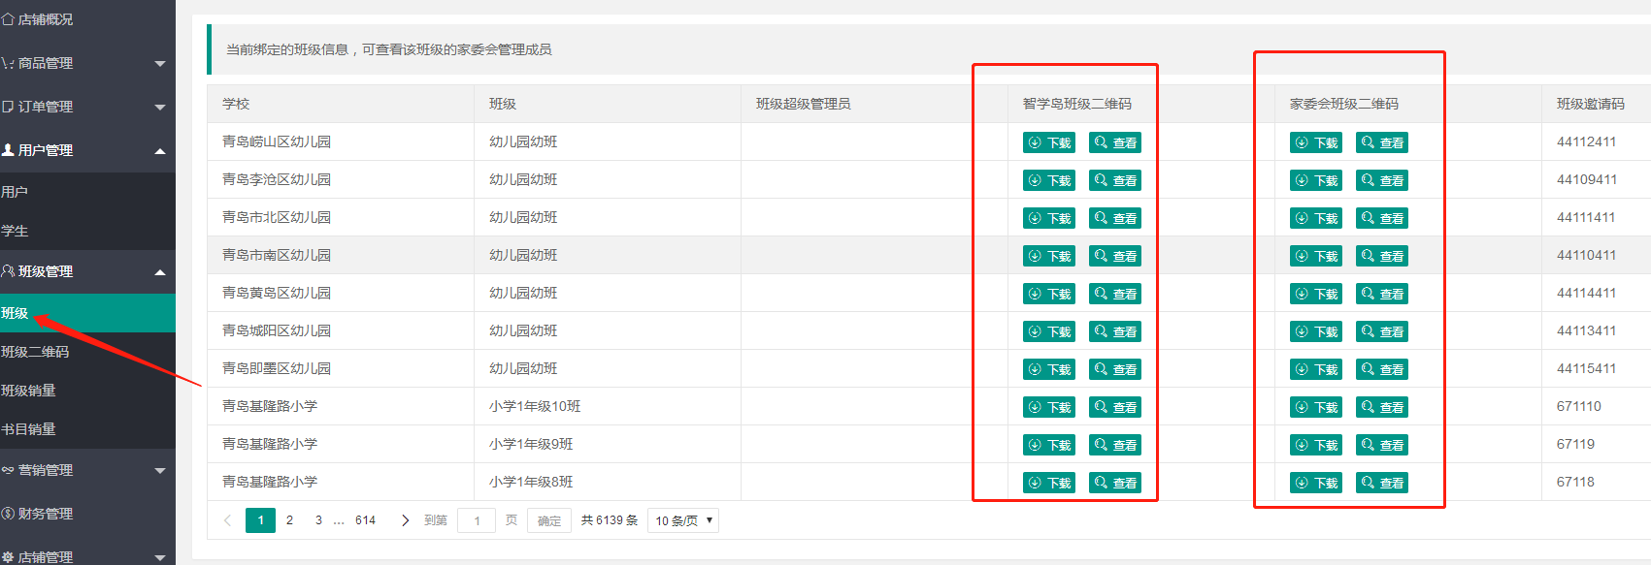Screen dimensions: 1651x565
Task: Collapse the 用户管理 sidebar section
Action: point(87,150)
